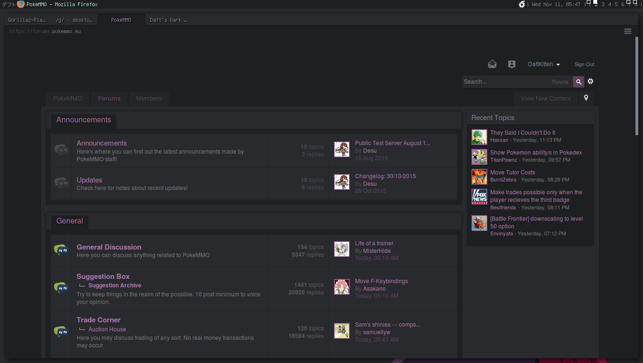Switch to the Daft's Dark browser tab
Image resolution: width=643 pixels, height=363 pixels.
click(169, 20)
